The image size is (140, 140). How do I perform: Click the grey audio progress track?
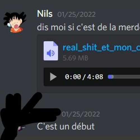tap(127, 77)
